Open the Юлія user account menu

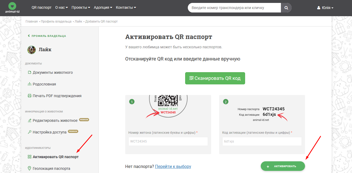click(x=325, y=8)
